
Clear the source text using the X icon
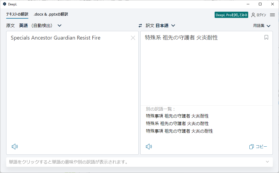coord(133,38)
